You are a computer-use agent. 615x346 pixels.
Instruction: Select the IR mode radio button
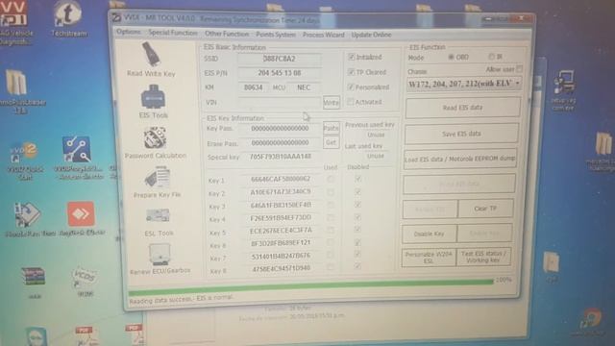[x=491, y=57]
